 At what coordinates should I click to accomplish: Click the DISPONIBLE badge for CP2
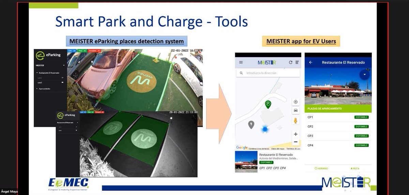click(x=361, y=127)
